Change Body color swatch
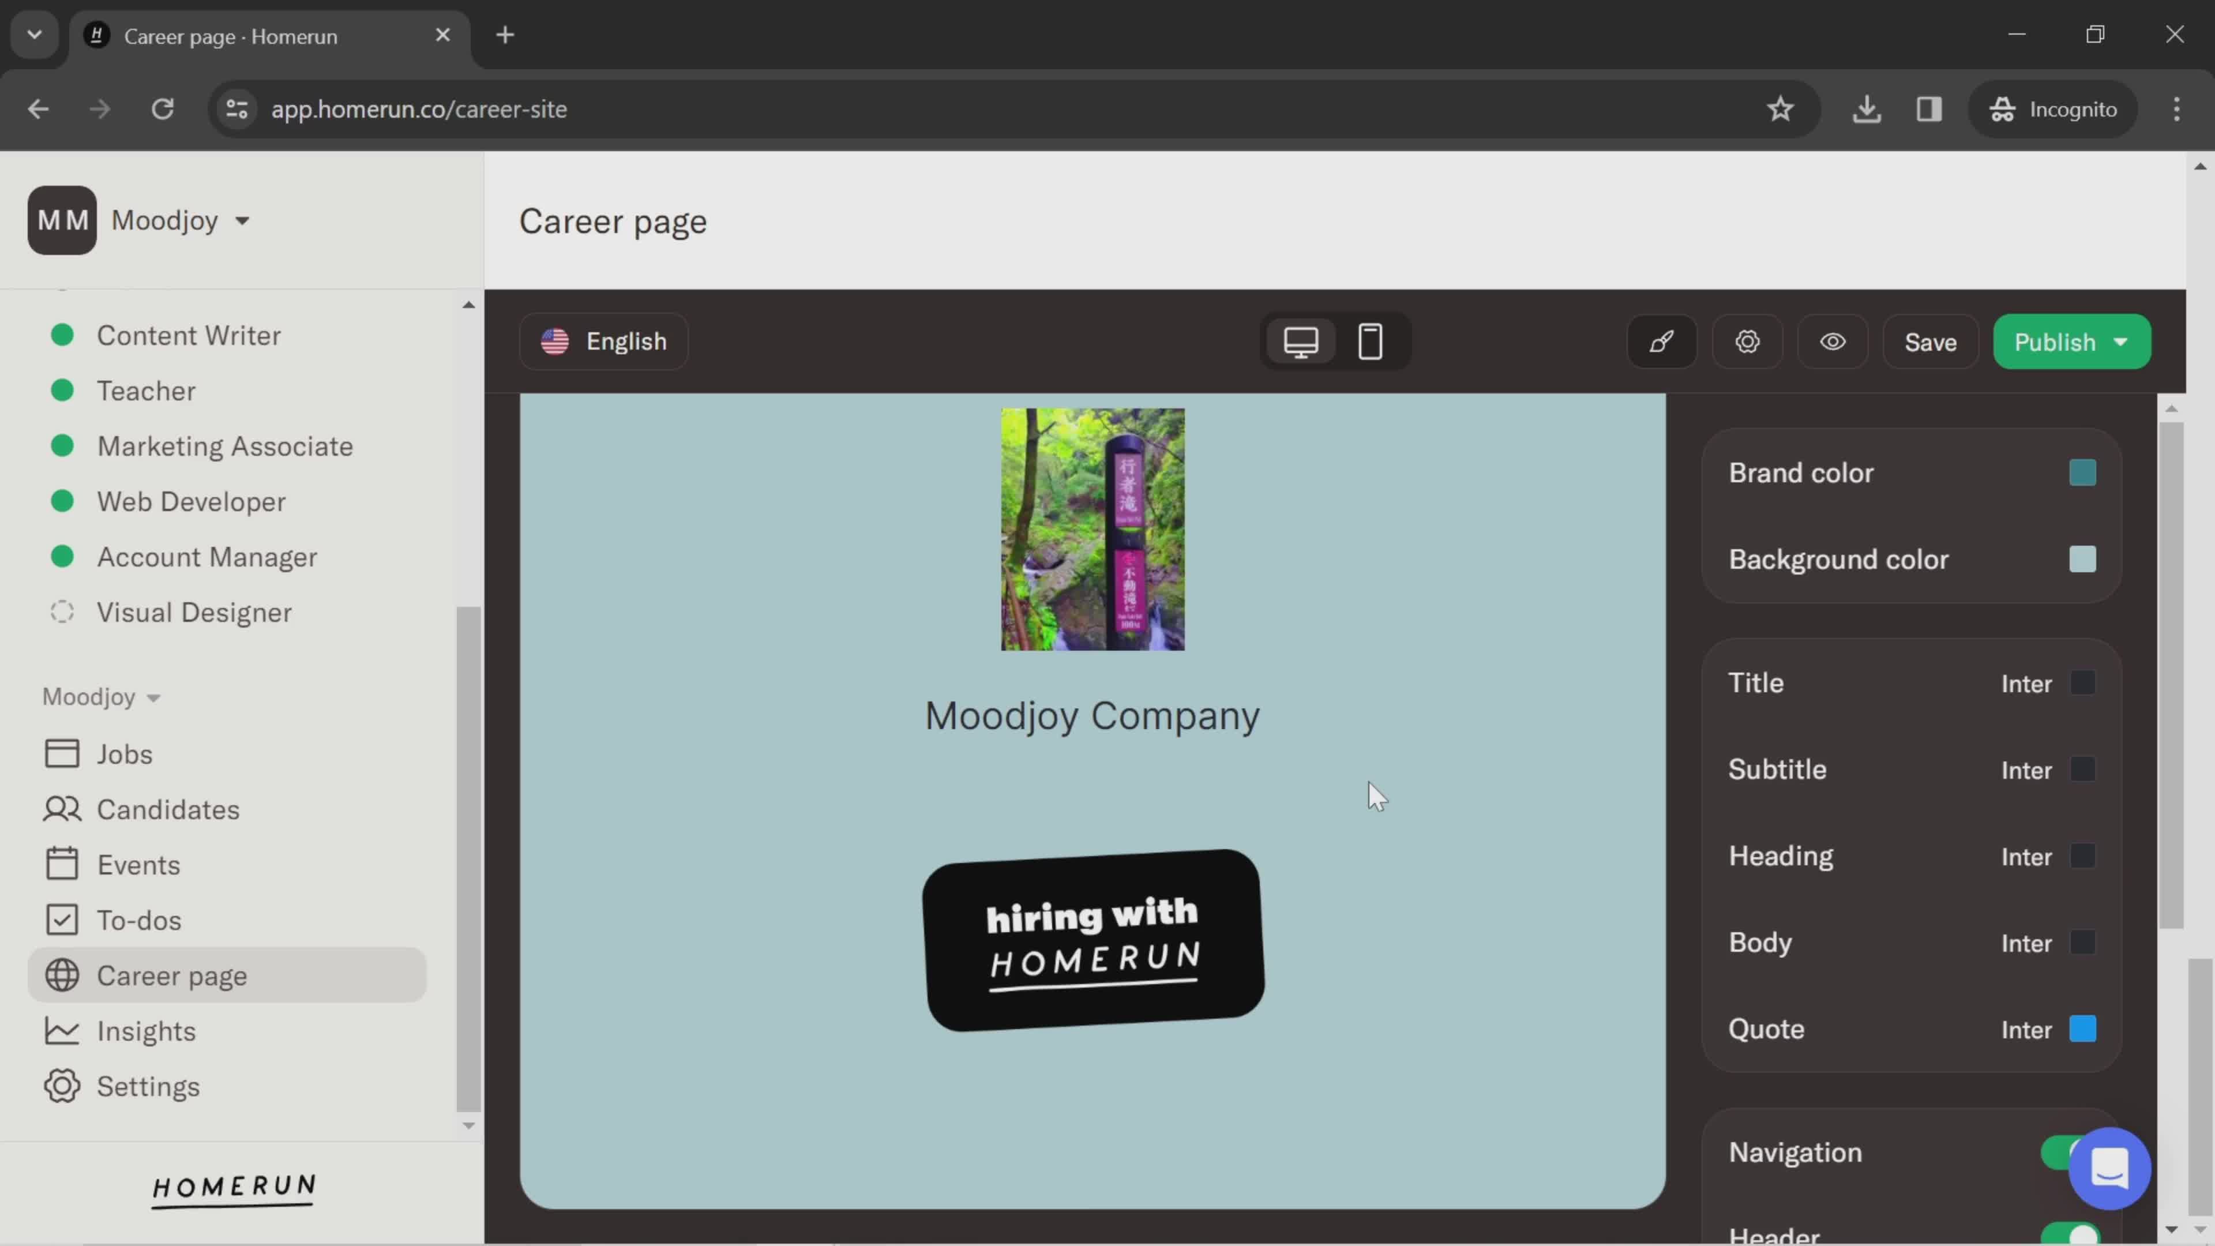 [2082, 943]
